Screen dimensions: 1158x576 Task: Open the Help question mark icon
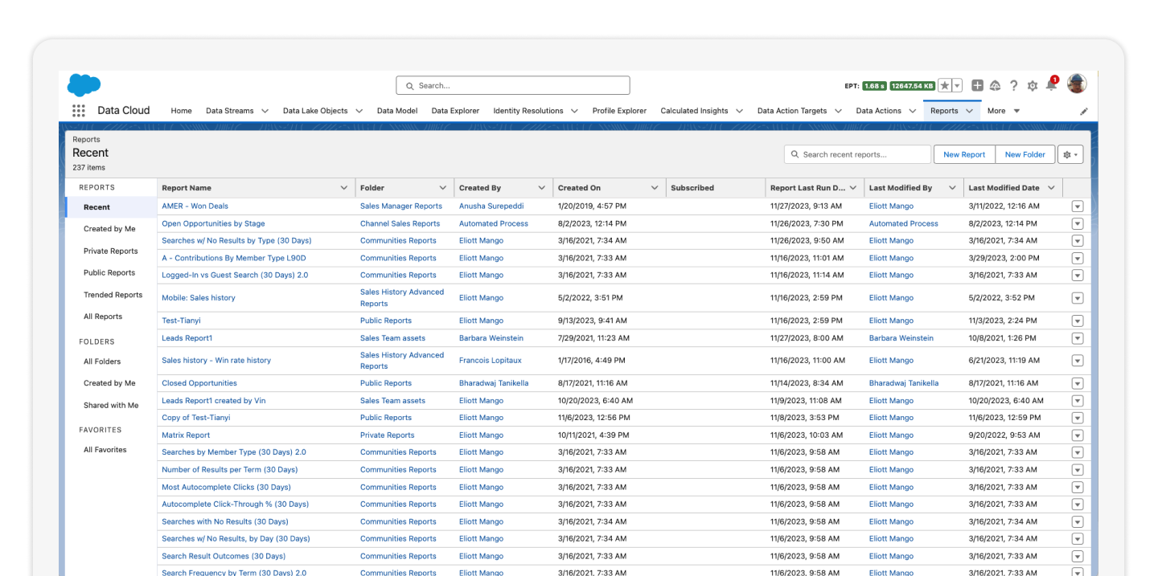(x=1014, y=86)
